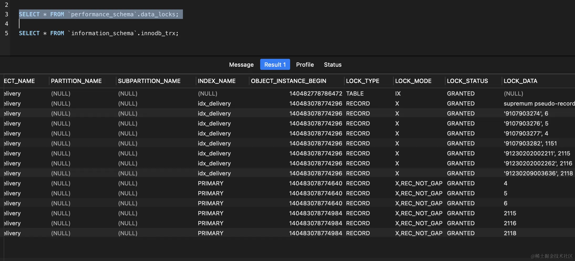
Task: Open the Profile tab
Action: pyautogui.click(x=305, y=65)
